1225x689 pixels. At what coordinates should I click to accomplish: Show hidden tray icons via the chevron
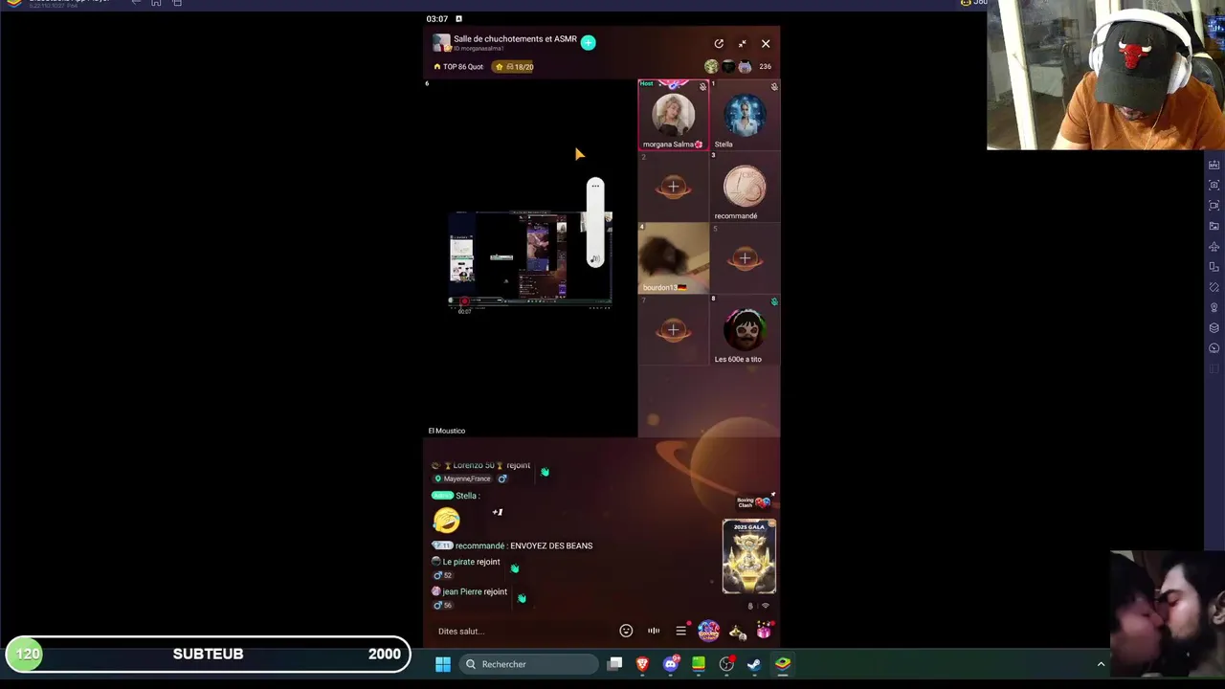pos(1101,664)
